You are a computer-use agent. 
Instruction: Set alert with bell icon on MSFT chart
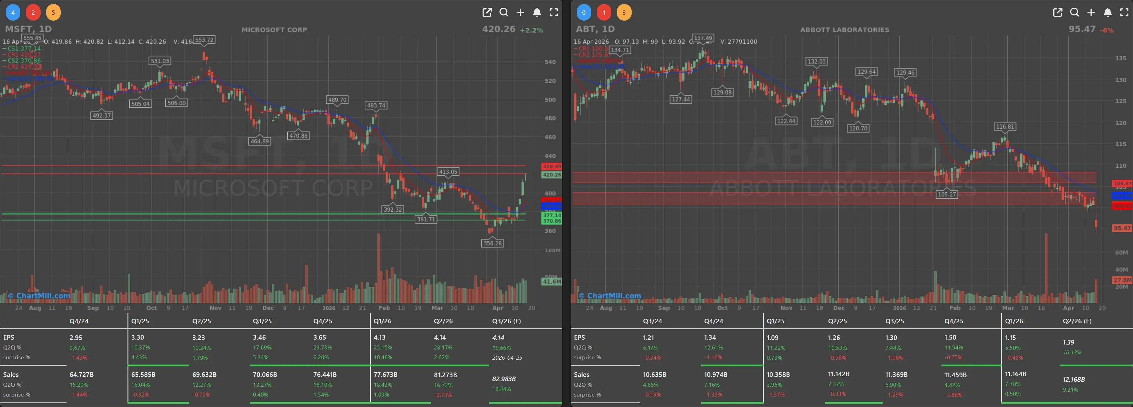click(537, 12)
